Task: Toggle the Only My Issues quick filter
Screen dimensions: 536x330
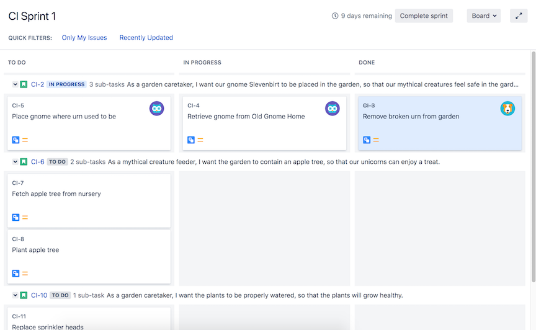Action: coord(84,38)
